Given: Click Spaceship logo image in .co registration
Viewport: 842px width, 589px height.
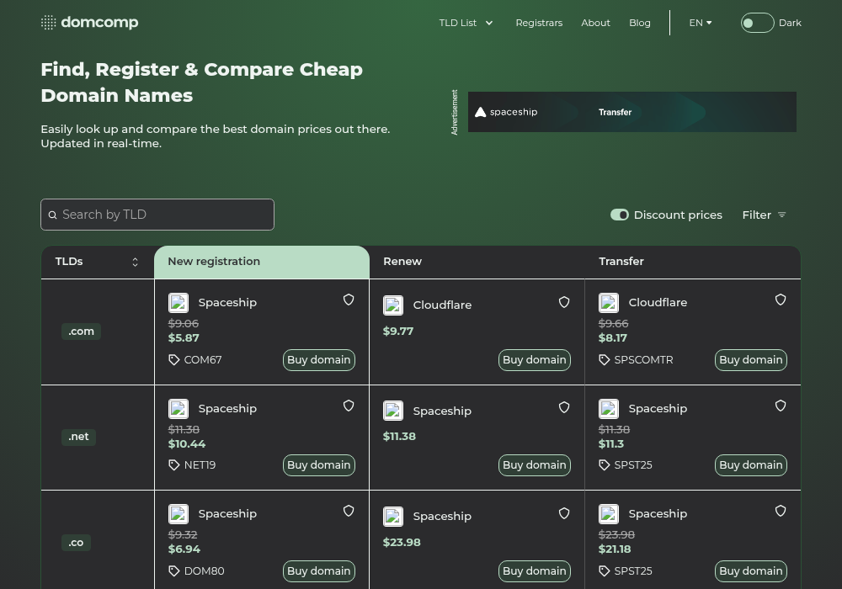Looking at the screenshot, I should 179,514.
